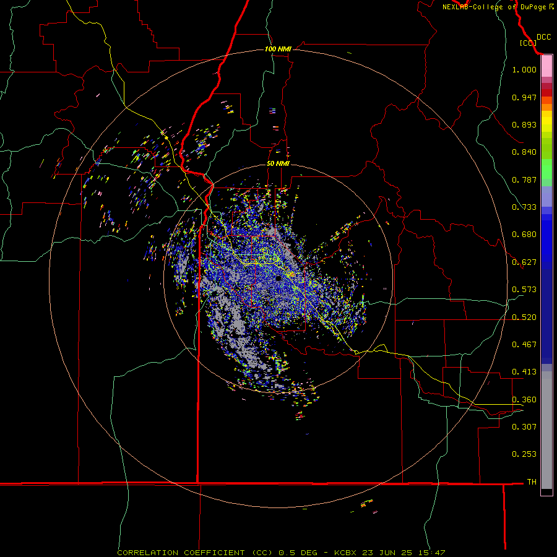
Task: Click the 0.253 value on the color scale
Action: [x=524, y=454]
